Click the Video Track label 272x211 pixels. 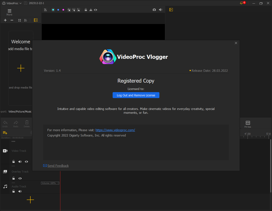point(19,151)
